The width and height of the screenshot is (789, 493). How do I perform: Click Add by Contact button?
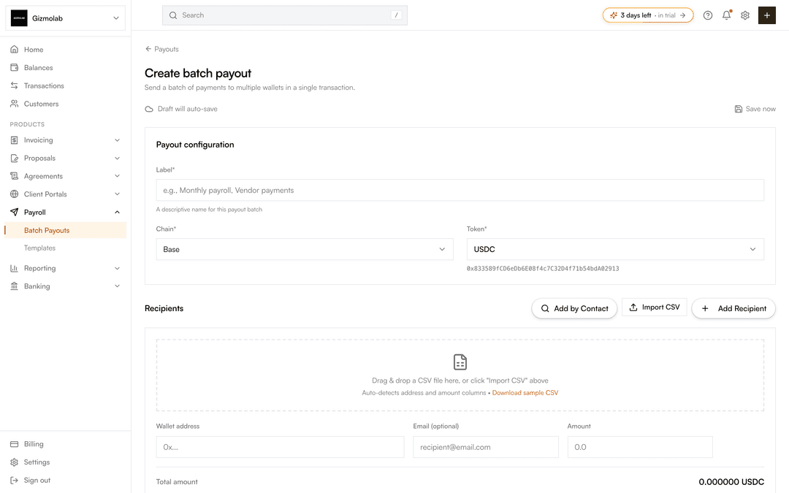pyautogui.click(x=574, y=308)
